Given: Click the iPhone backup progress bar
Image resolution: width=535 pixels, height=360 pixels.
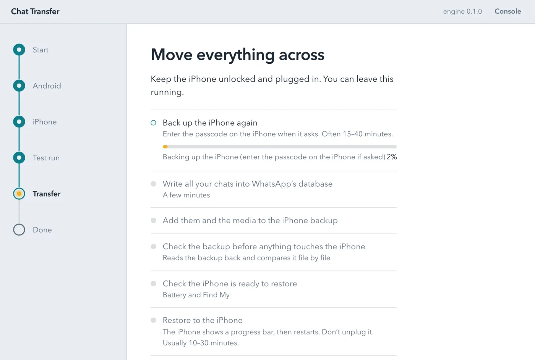Looking at the screenshot, I should pyautogui.click(x=280, y=147).
